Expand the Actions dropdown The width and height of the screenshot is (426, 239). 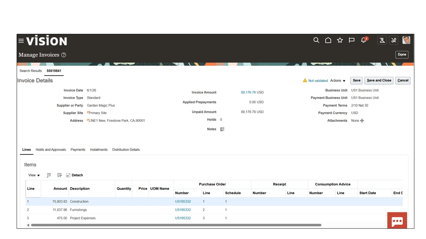click(x=338, y=81)
